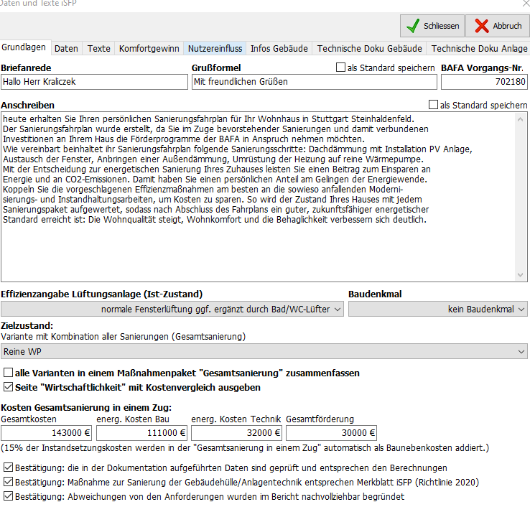Screen dimensions: 530x507
Task: Switch to the Daten tab
Action: (66, 49)
